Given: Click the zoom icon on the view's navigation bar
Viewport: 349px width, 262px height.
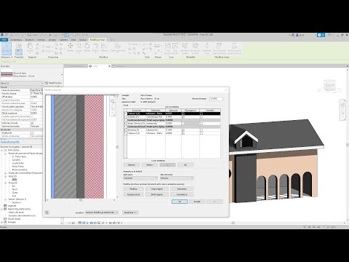Looking at the screenshot, I should click(x=342, y=113).
